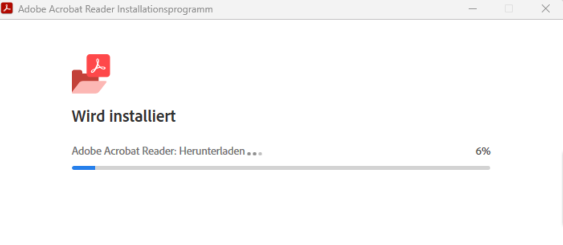
Task: Click the grey unfilled part of the progress bar
Action: (292, 168)
